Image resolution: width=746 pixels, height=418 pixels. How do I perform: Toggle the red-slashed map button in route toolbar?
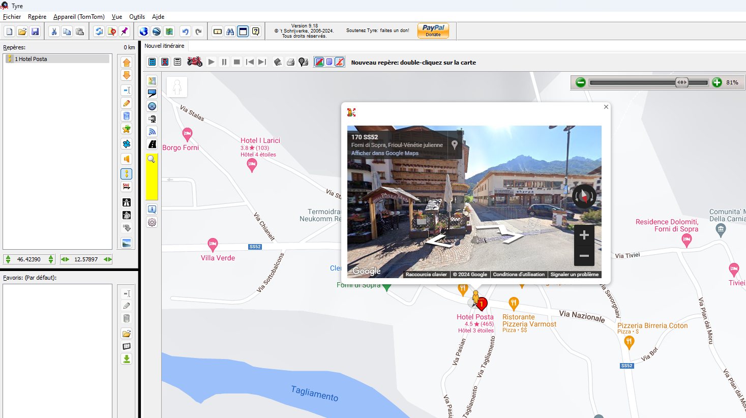point(340,62)
